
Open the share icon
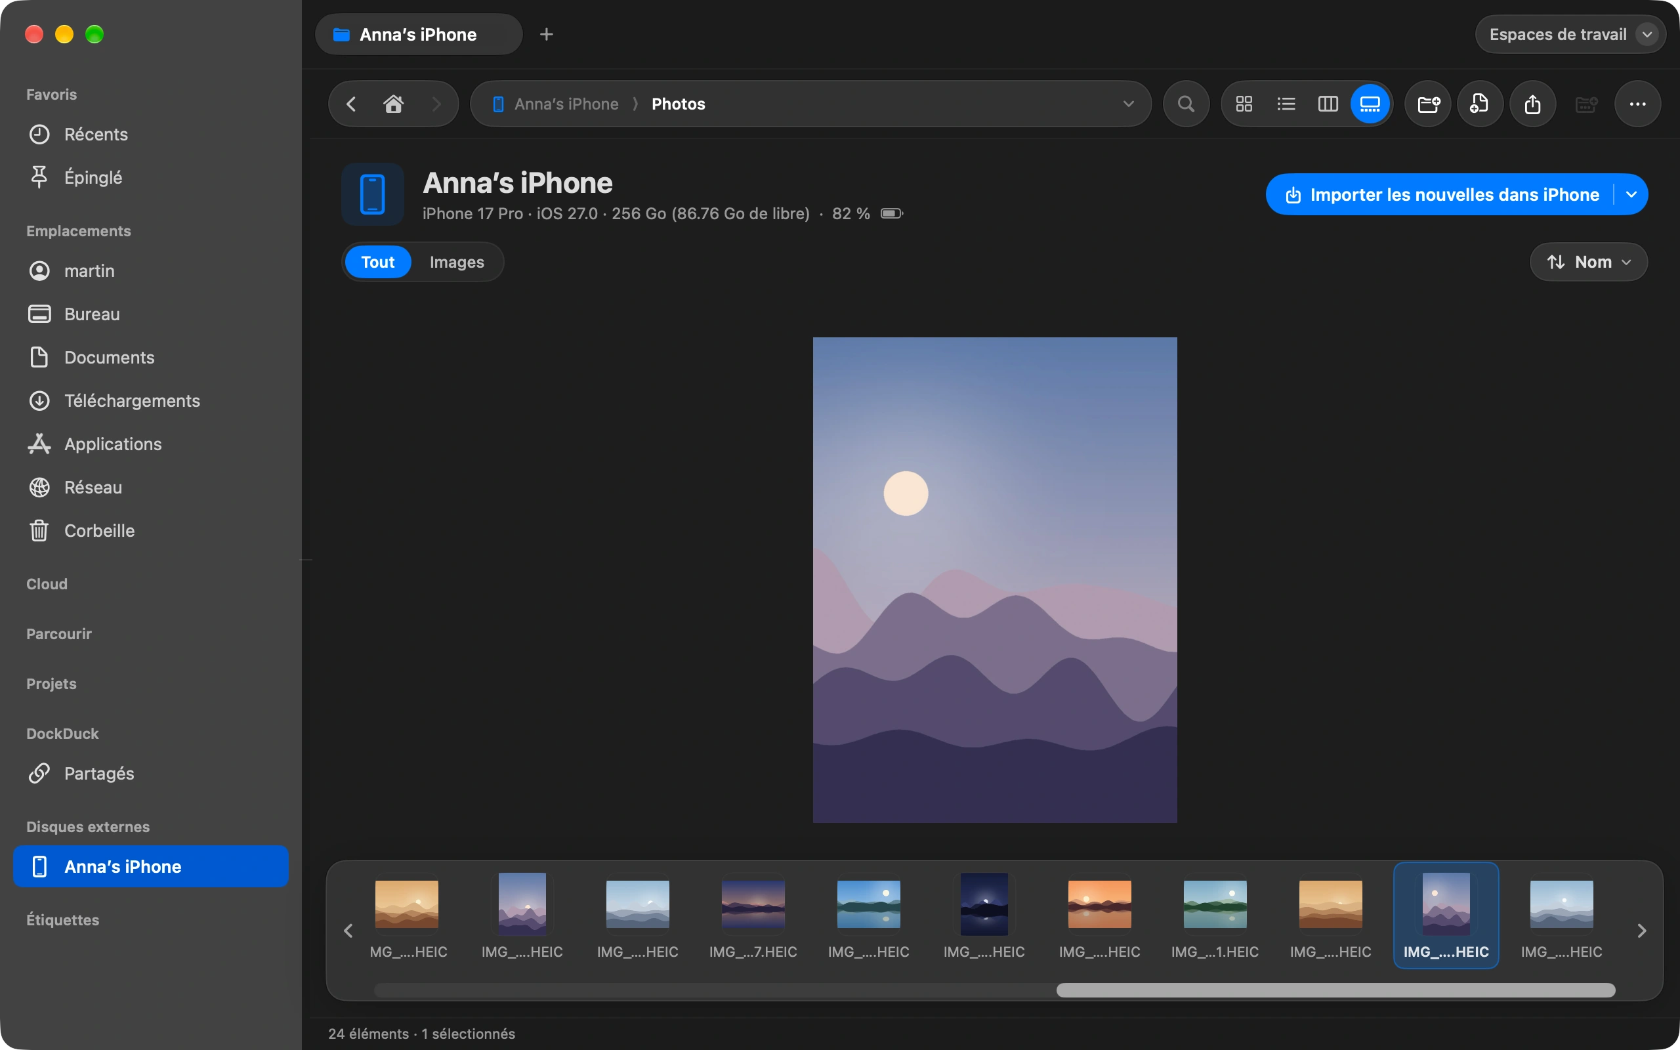1533,104
